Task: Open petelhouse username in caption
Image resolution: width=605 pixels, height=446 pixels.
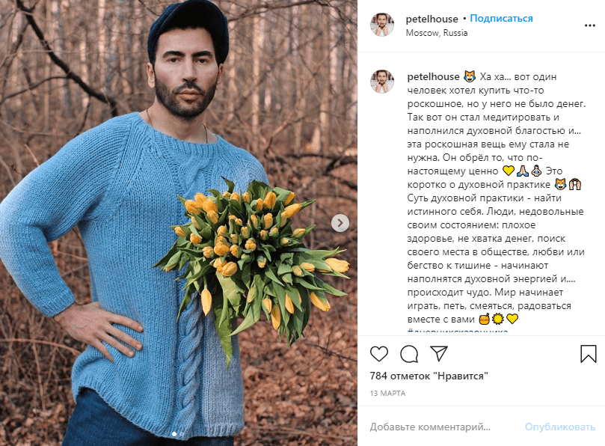Action: 433,77
